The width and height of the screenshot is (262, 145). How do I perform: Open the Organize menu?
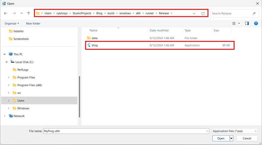point(12,23)
